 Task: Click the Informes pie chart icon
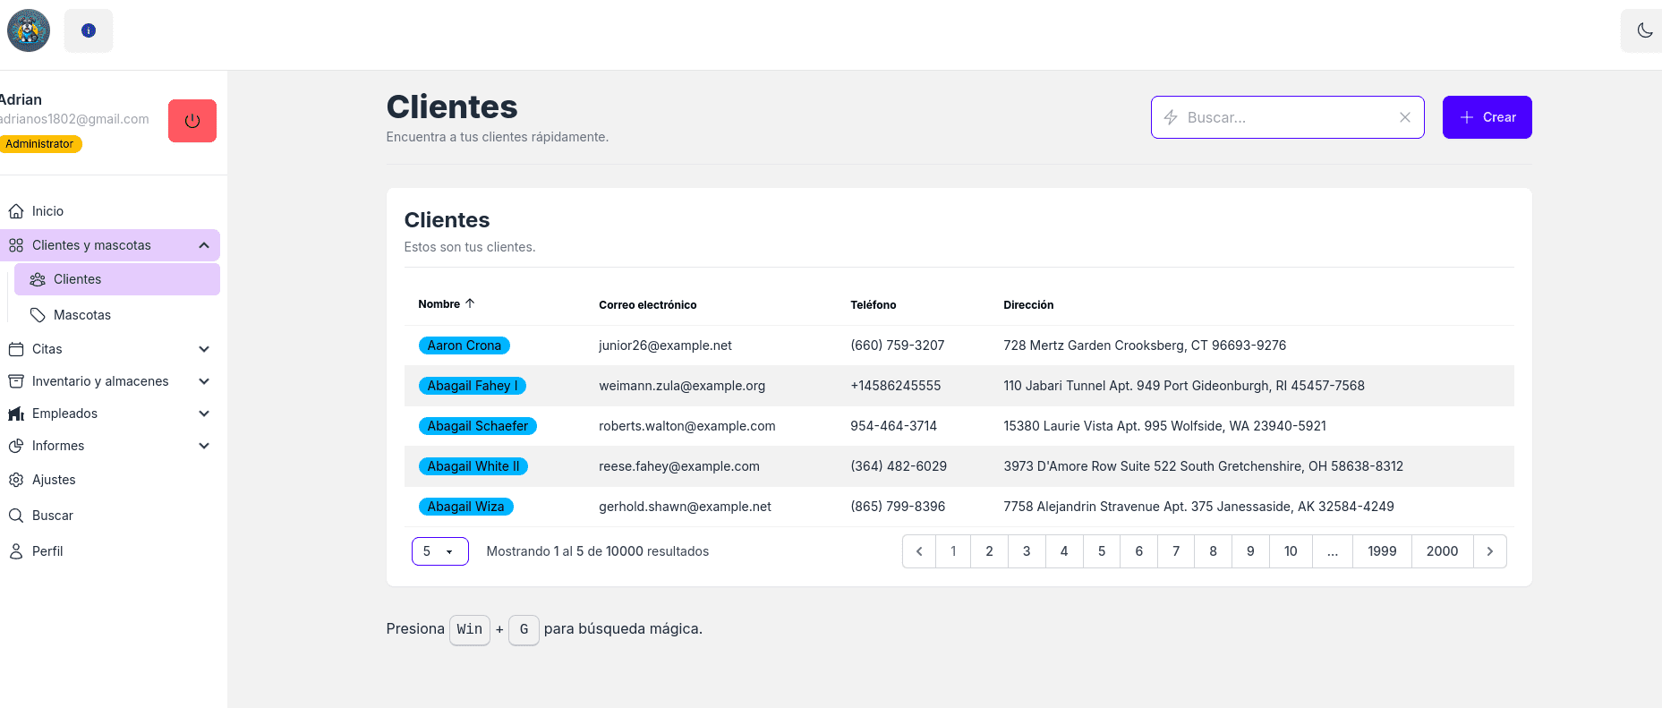pyautogui.click(x=16, y=446)
